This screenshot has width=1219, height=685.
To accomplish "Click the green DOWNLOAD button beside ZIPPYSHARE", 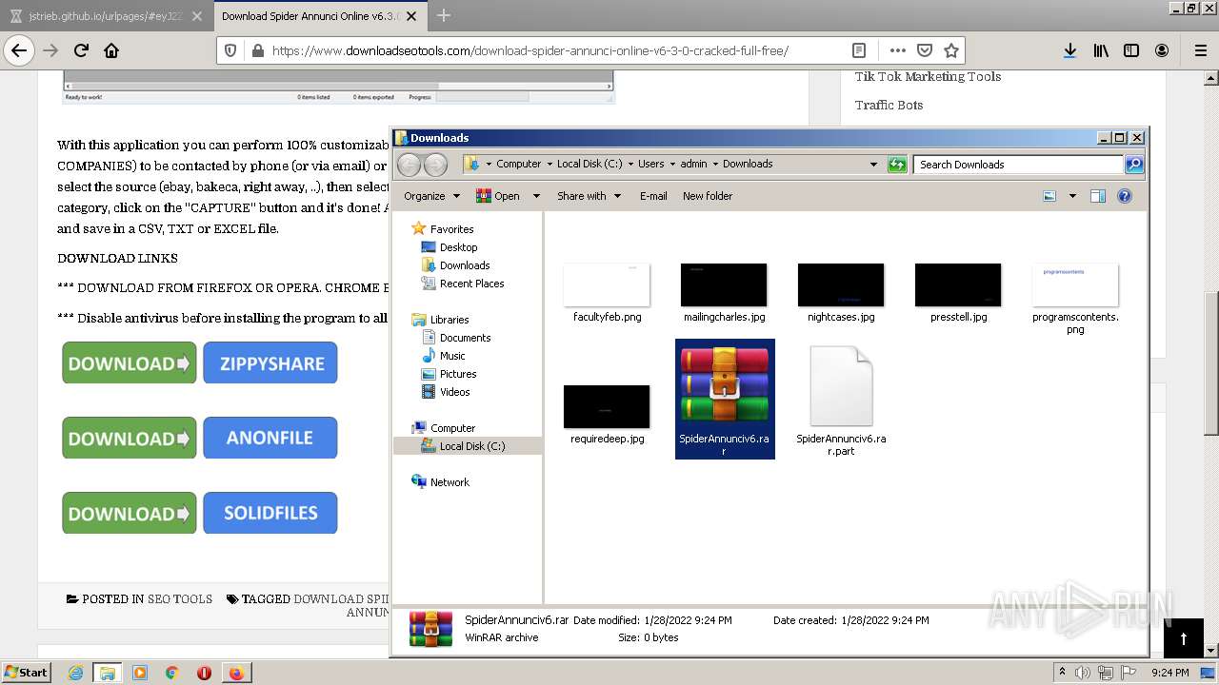I will (130, 363).
